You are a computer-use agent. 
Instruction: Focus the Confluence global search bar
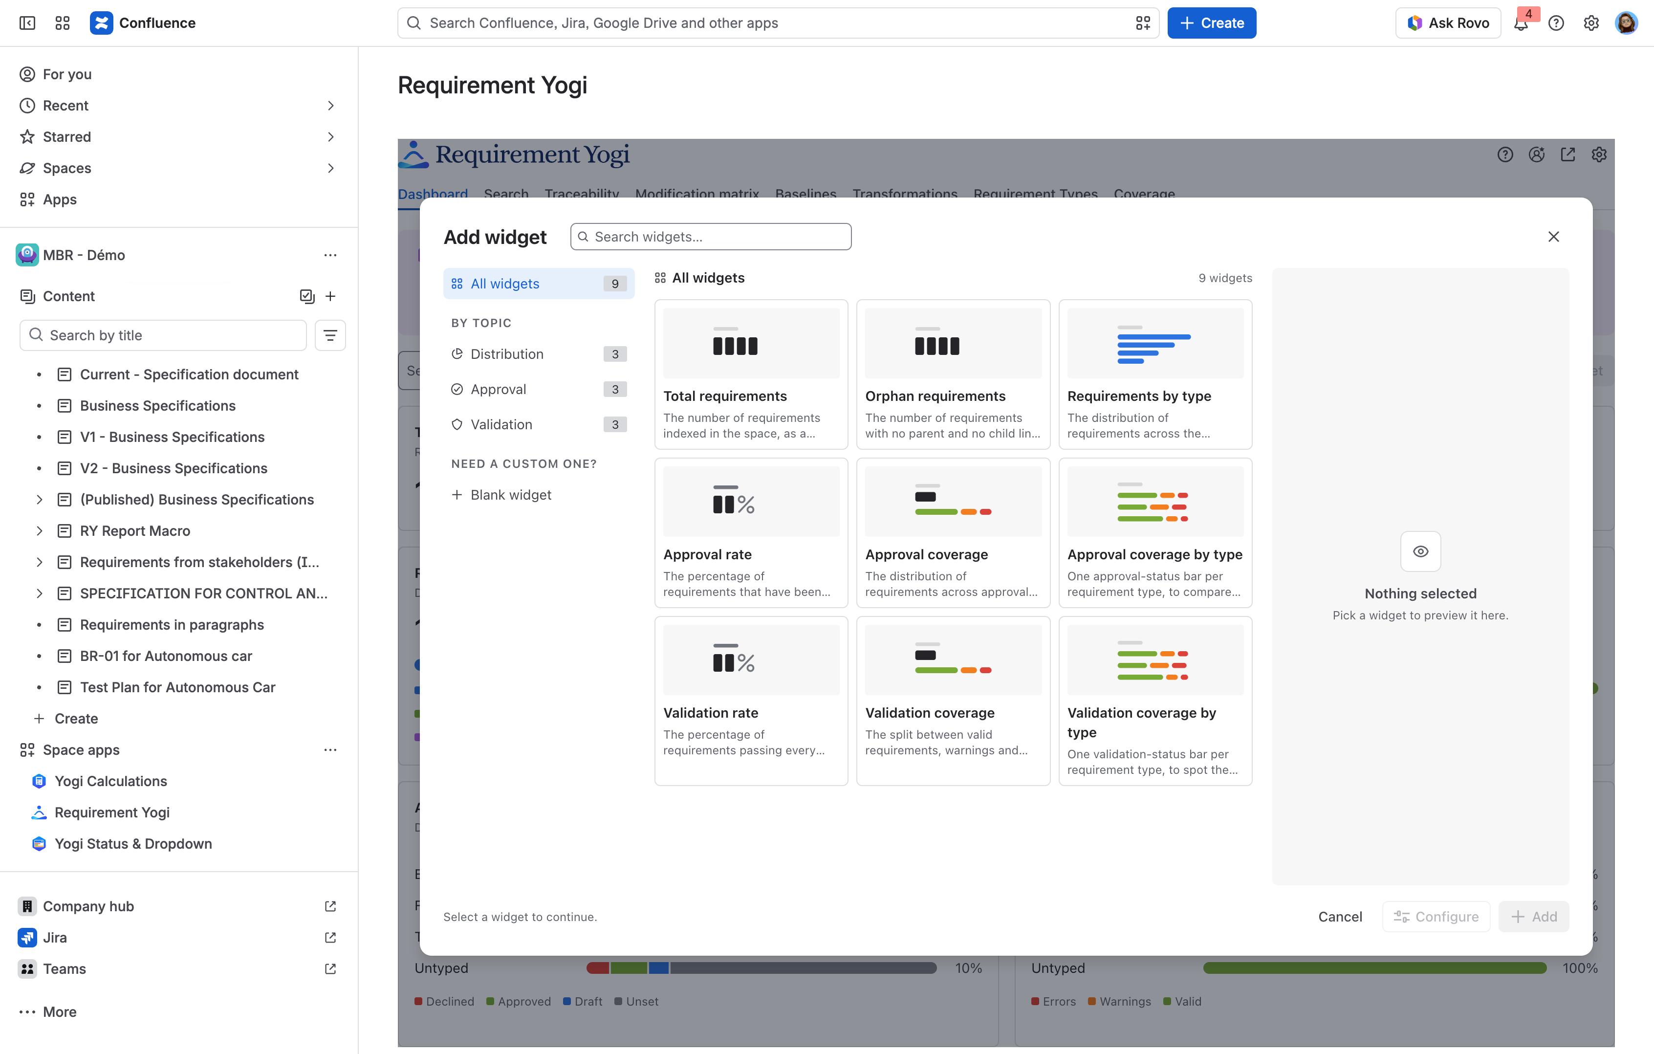tap(778, 23)
